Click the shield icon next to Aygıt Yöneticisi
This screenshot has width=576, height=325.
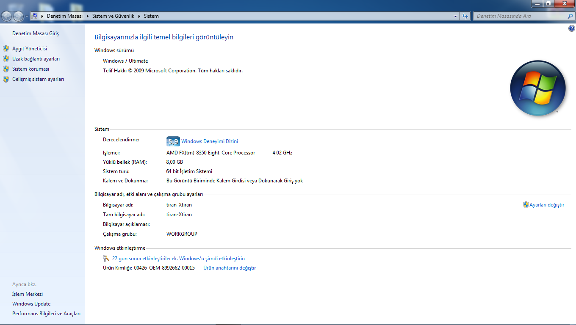tap(6, 49)
